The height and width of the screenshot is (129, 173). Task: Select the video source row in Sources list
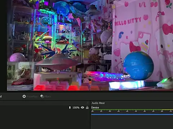tap(45, 107)
